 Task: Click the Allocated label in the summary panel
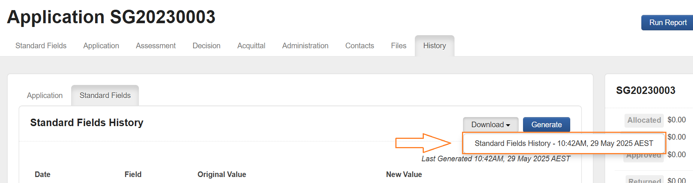[644, 120]
